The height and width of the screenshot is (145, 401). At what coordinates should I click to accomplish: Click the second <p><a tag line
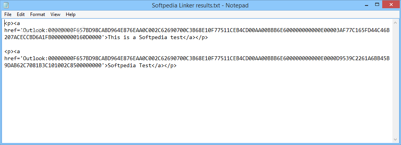tap(12, 52)
